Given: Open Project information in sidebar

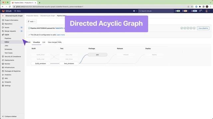Looking at the screenshot, I should tap(11, 20).
